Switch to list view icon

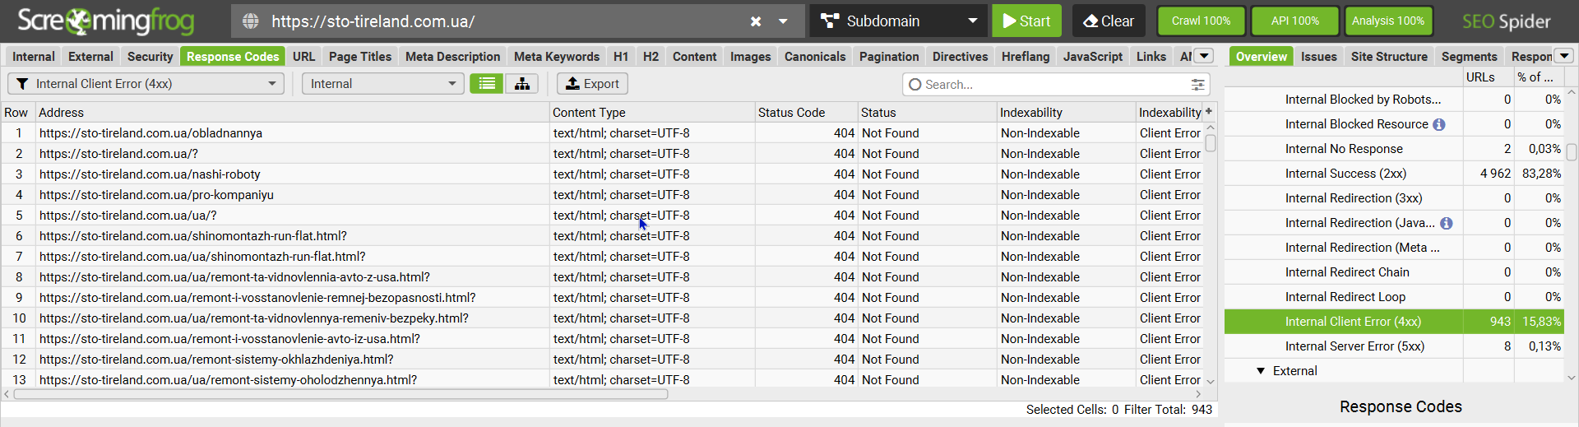click(x=487, y=84)
